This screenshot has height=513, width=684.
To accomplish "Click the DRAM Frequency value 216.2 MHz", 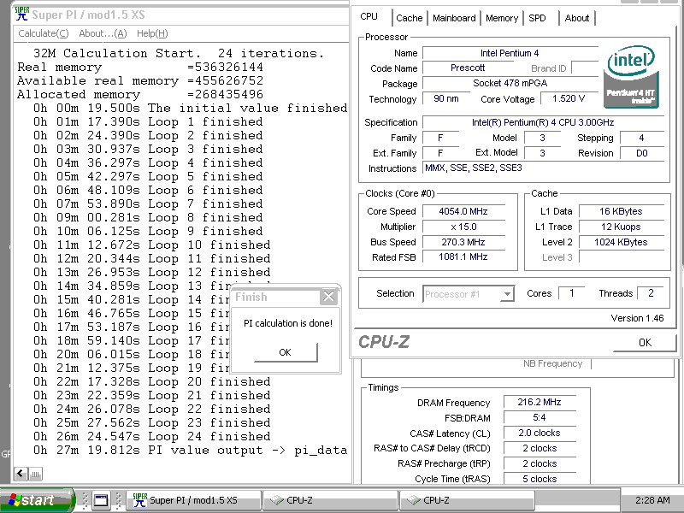I will tap(540, 402).
